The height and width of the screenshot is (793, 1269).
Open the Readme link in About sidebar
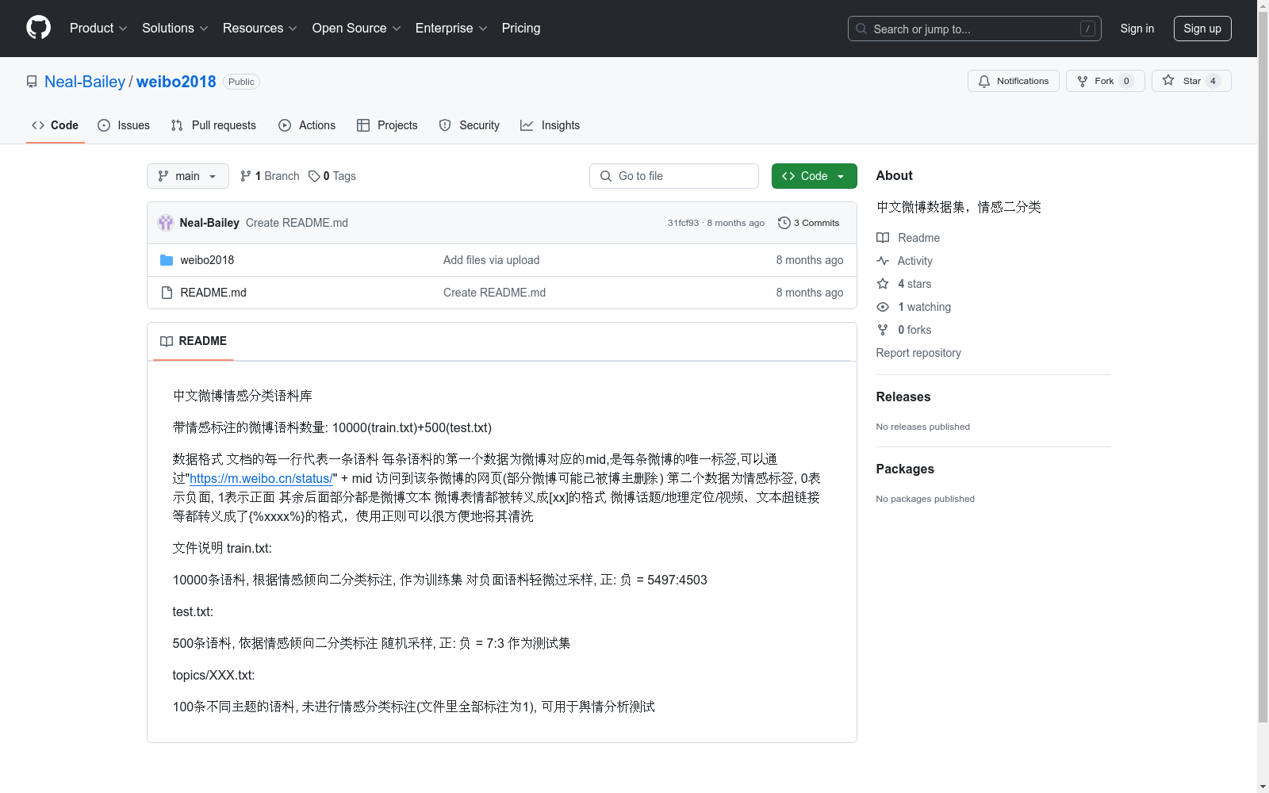908,238
